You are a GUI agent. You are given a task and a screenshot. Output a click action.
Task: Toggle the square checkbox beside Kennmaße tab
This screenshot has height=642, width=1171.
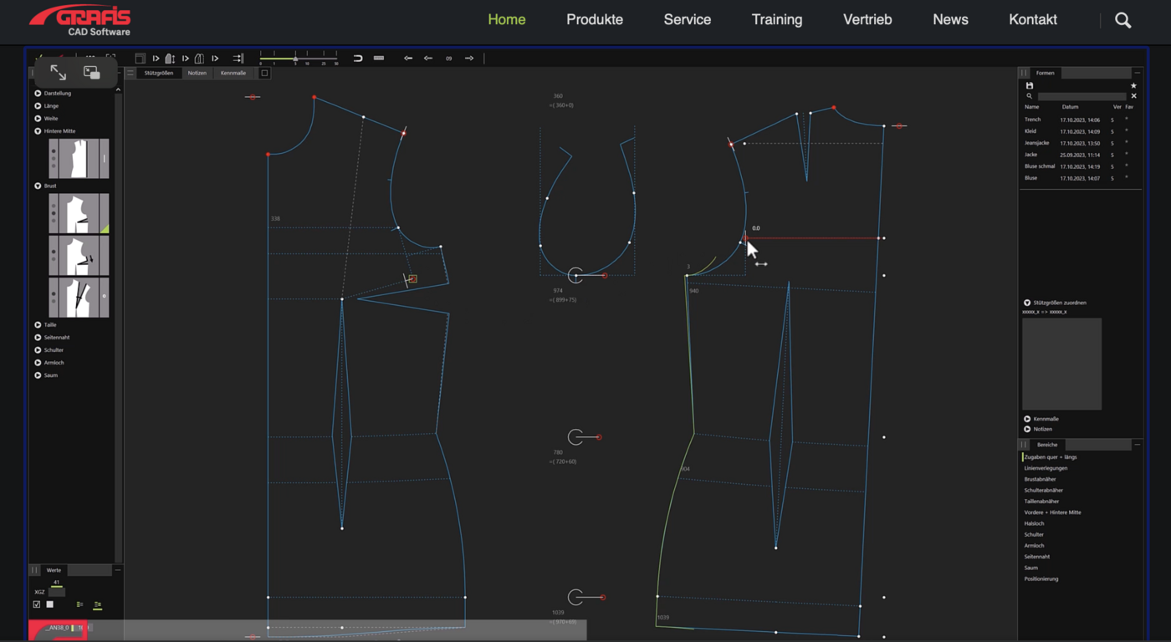pyautogui.click(x=264, y=74)
